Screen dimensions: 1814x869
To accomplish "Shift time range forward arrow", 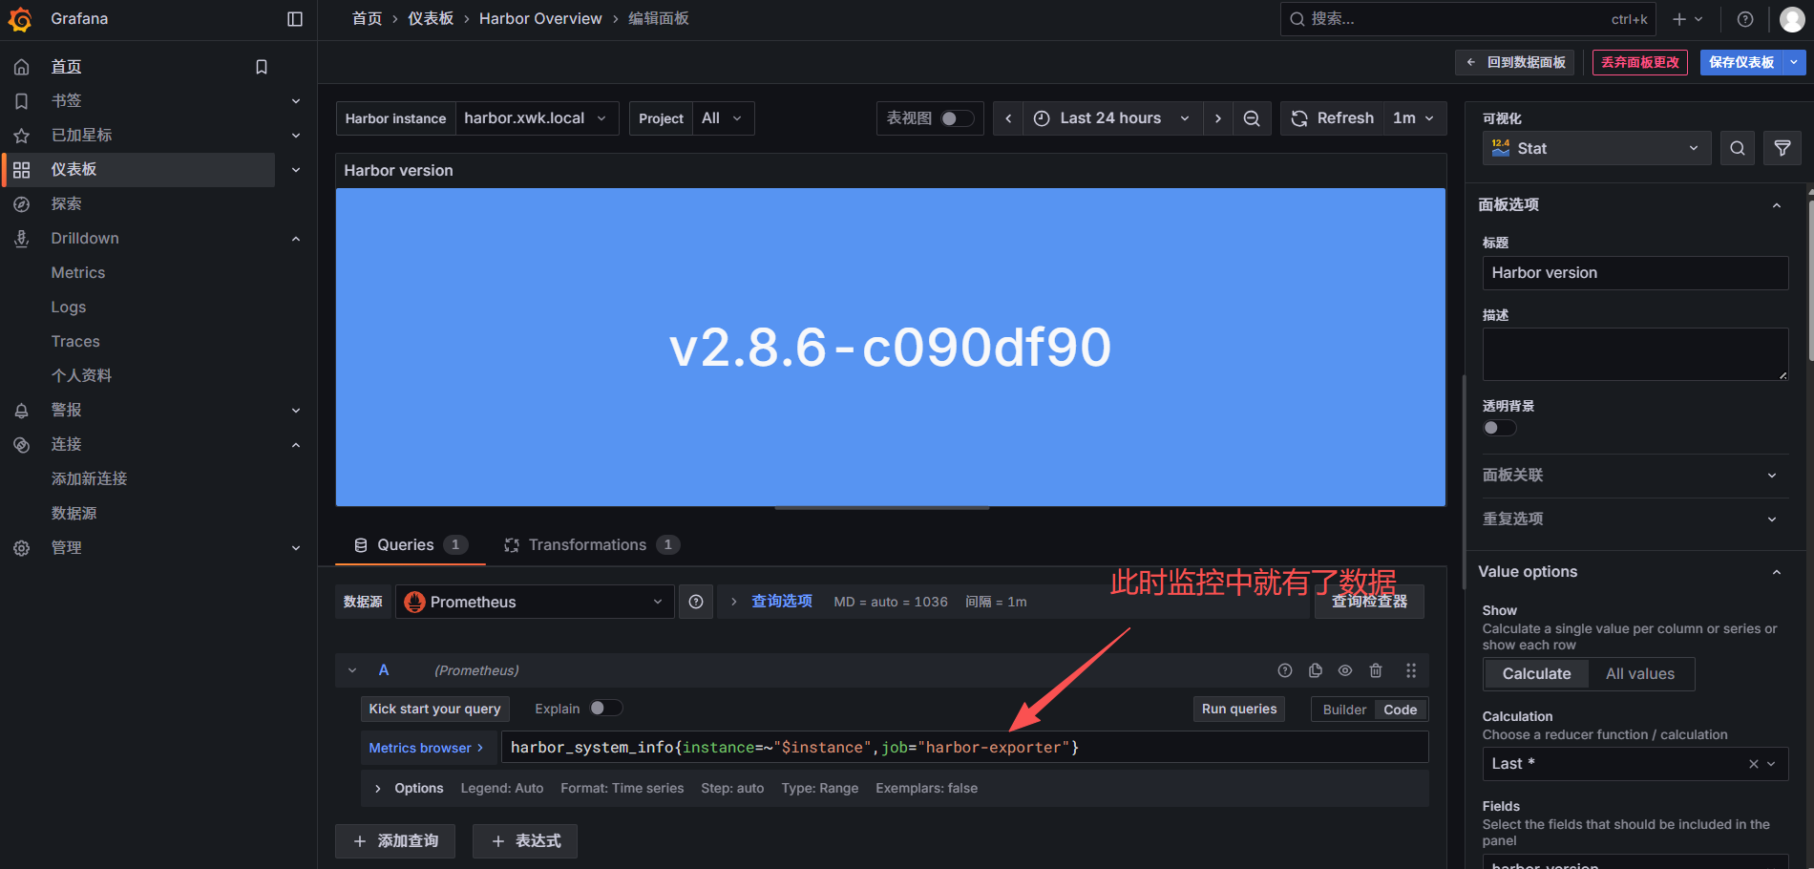I will point(1218,118).
